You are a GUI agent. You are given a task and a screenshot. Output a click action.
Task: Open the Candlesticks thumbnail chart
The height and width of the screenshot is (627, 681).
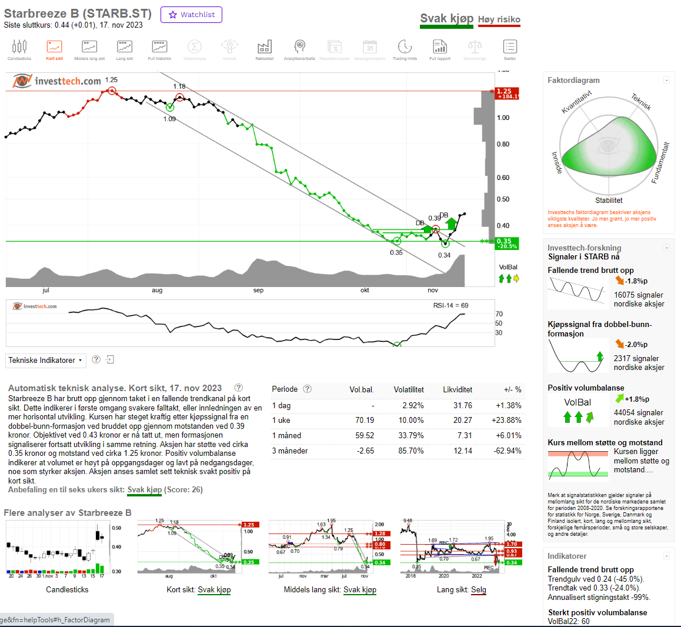64,550
